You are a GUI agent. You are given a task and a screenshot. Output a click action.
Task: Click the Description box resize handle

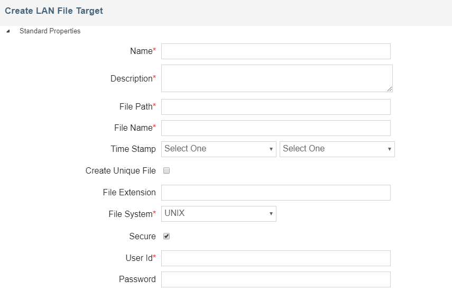390,89
